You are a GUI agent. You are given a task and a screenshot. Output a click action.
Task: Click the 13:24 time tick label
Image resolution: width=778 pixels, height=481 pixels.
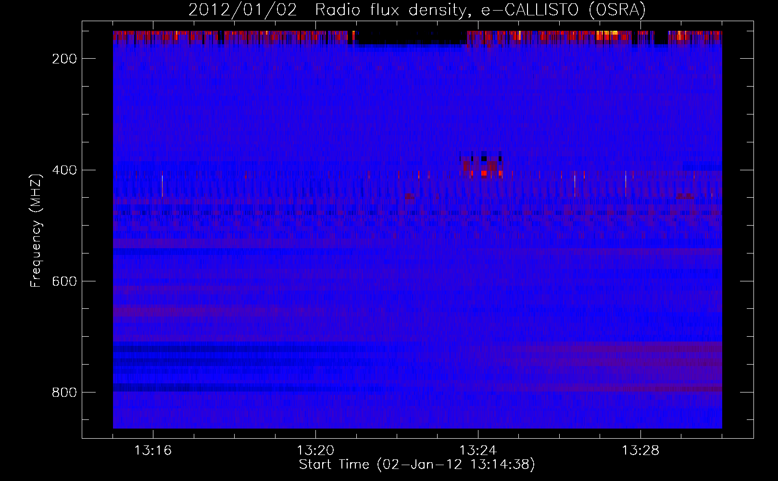coord(478,450)
